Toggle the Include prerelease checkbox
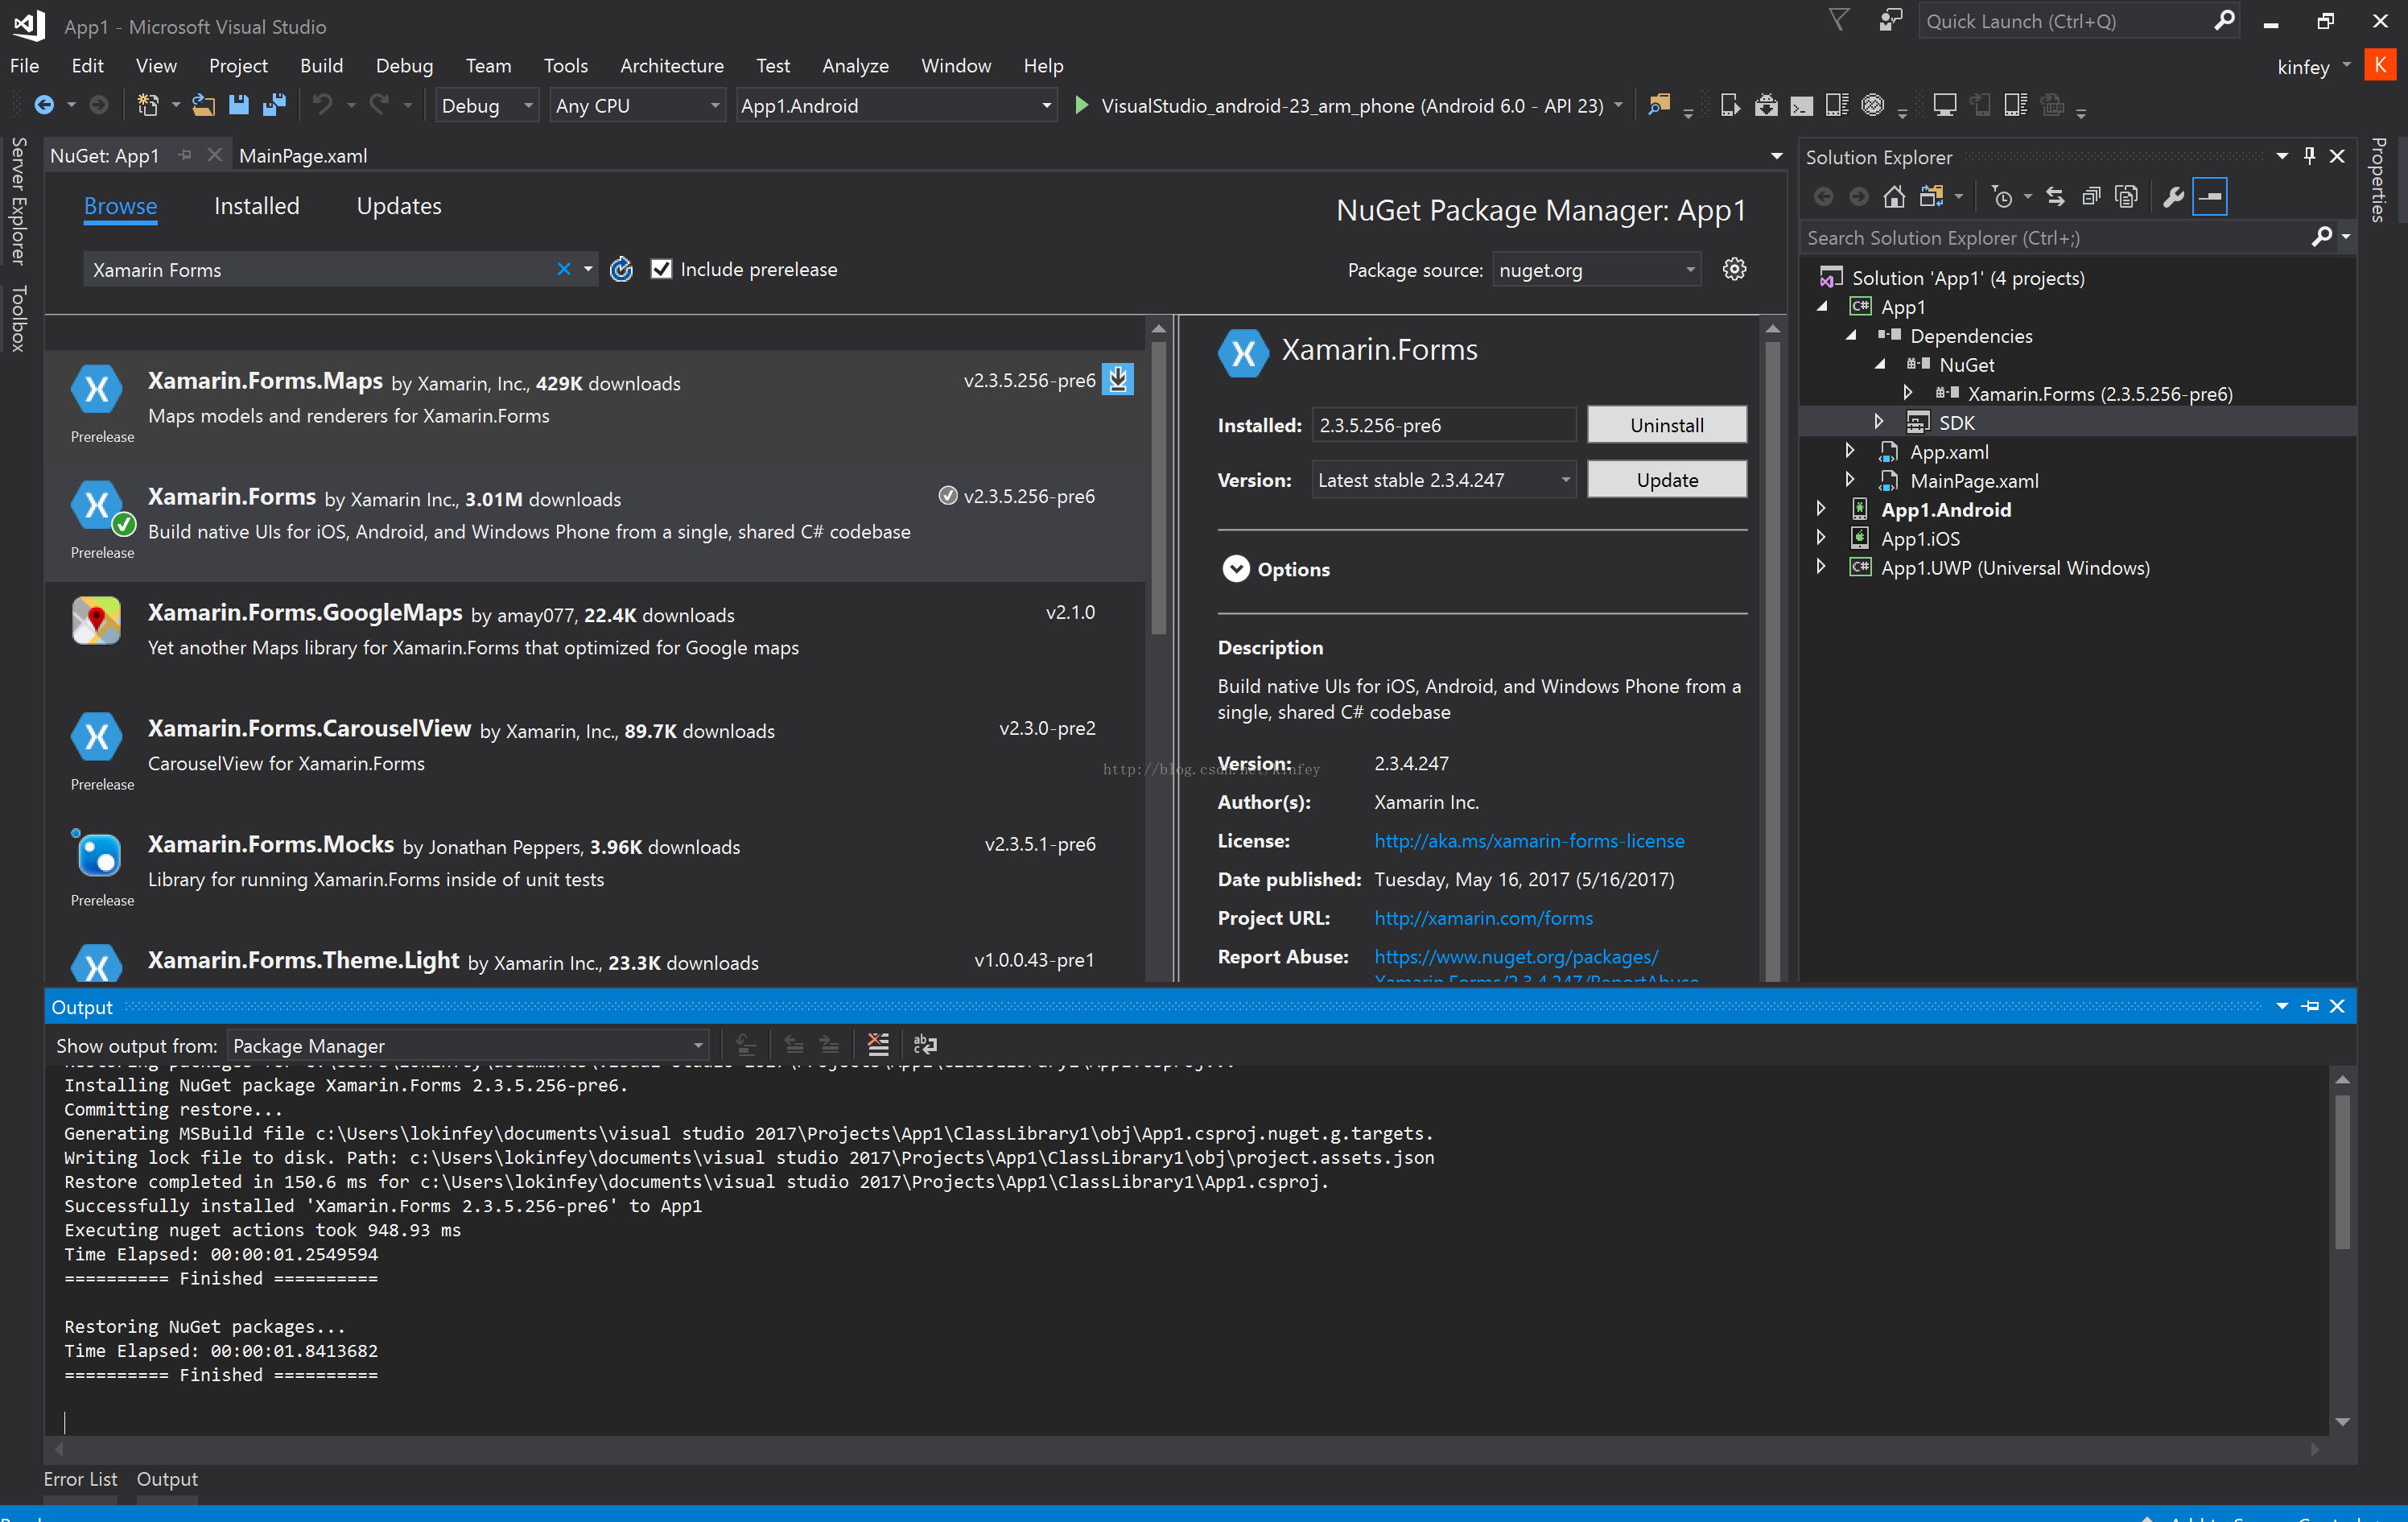Viewport: 2408px width, 1522px height. pos(661,269)
